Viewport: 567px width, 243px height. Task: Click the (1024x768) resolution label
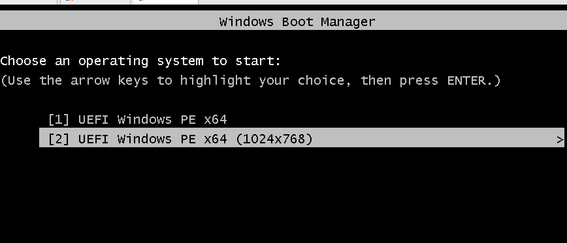[x=274, y=139]
